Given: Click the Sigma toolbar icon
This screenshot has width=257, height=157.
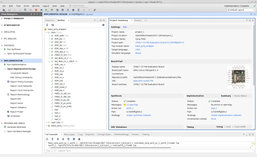Looking at the screenshot, I should tap(79, 10).
